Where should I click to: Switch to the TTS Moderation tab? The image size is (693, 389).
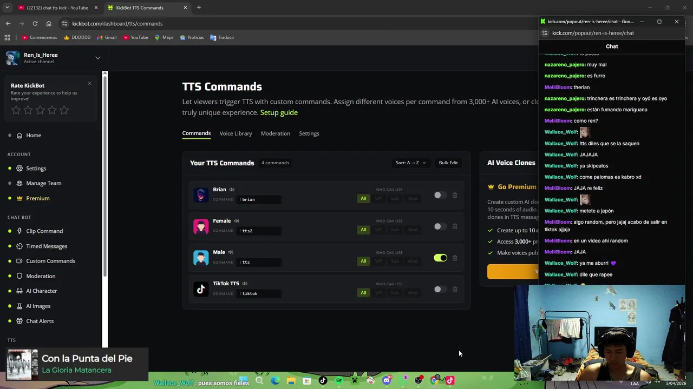[276, 133]
